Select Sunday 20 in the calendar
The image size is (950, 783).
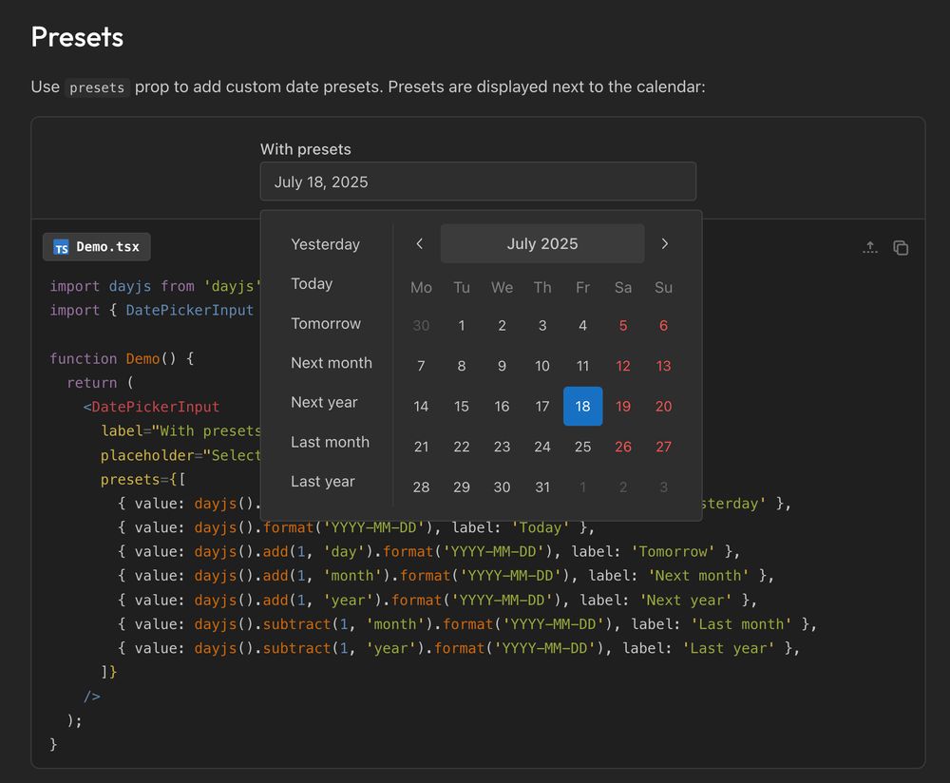tap(663, 406)
